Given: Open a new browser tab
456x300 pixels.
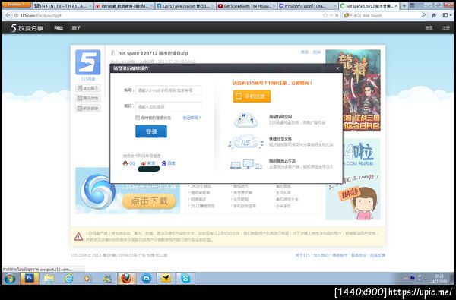Looking at the screenshot, I should click(x=404, y=6).
